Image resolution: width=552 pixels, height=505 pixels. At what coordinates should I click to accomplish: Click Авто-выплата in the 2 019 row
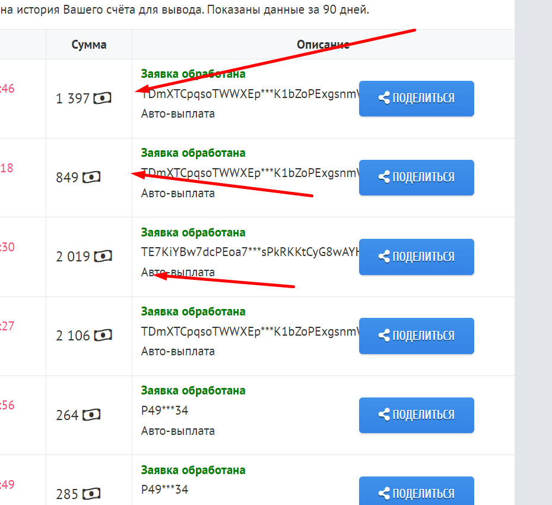coord(178,273)
